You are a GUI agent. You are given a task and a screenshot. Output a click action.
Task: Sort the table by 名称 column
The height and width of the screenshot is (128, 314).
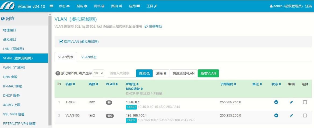point(70,84)
